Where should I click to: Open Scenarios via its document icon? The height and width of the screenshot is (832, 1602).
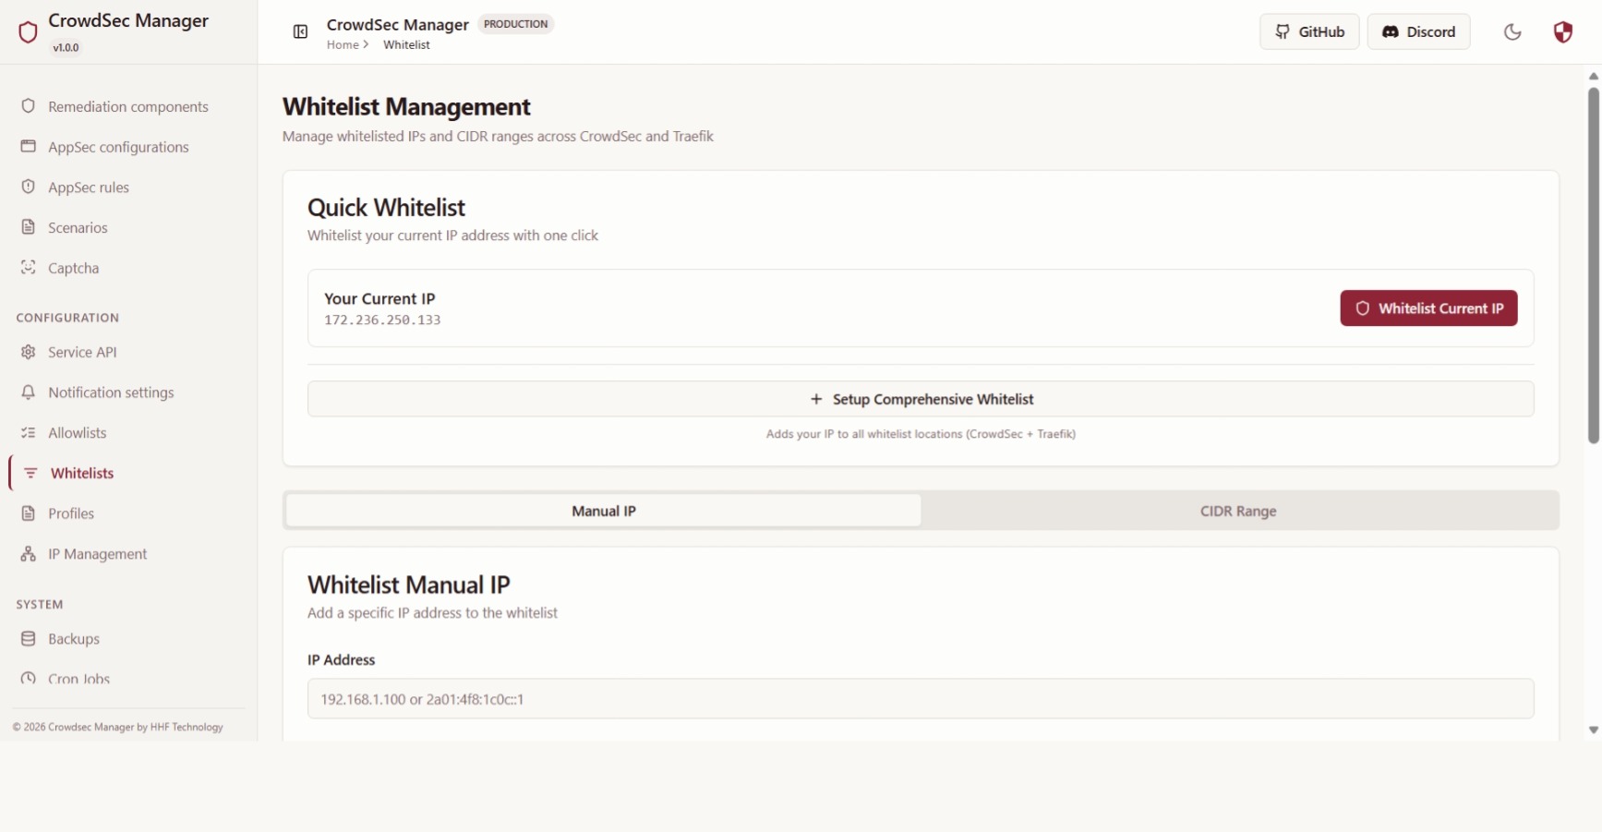pos(29,227)
